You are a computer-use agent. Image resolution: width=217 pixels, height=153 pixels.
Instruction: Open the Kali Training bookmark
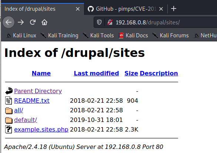[60, 35]
